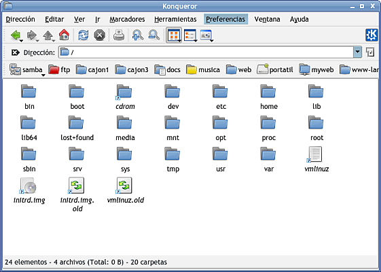Screen dimensions: 381x272
Task: Clear the address bar with the black X
Action: pos(16,52)
